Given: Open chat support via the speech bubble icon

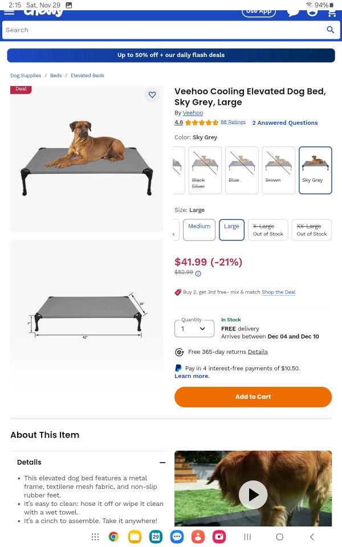Looking at the screenshot, I should (293, 11).
